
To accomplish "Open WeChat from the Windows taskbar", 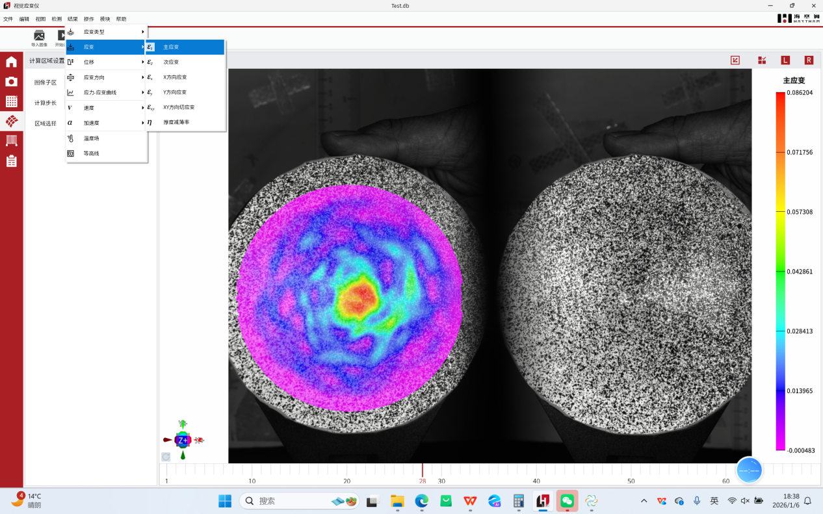I will coord(567,501).
